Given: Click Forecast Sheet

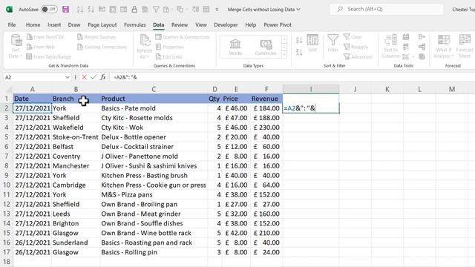Looking at the screenshot, I should point(465,46).
